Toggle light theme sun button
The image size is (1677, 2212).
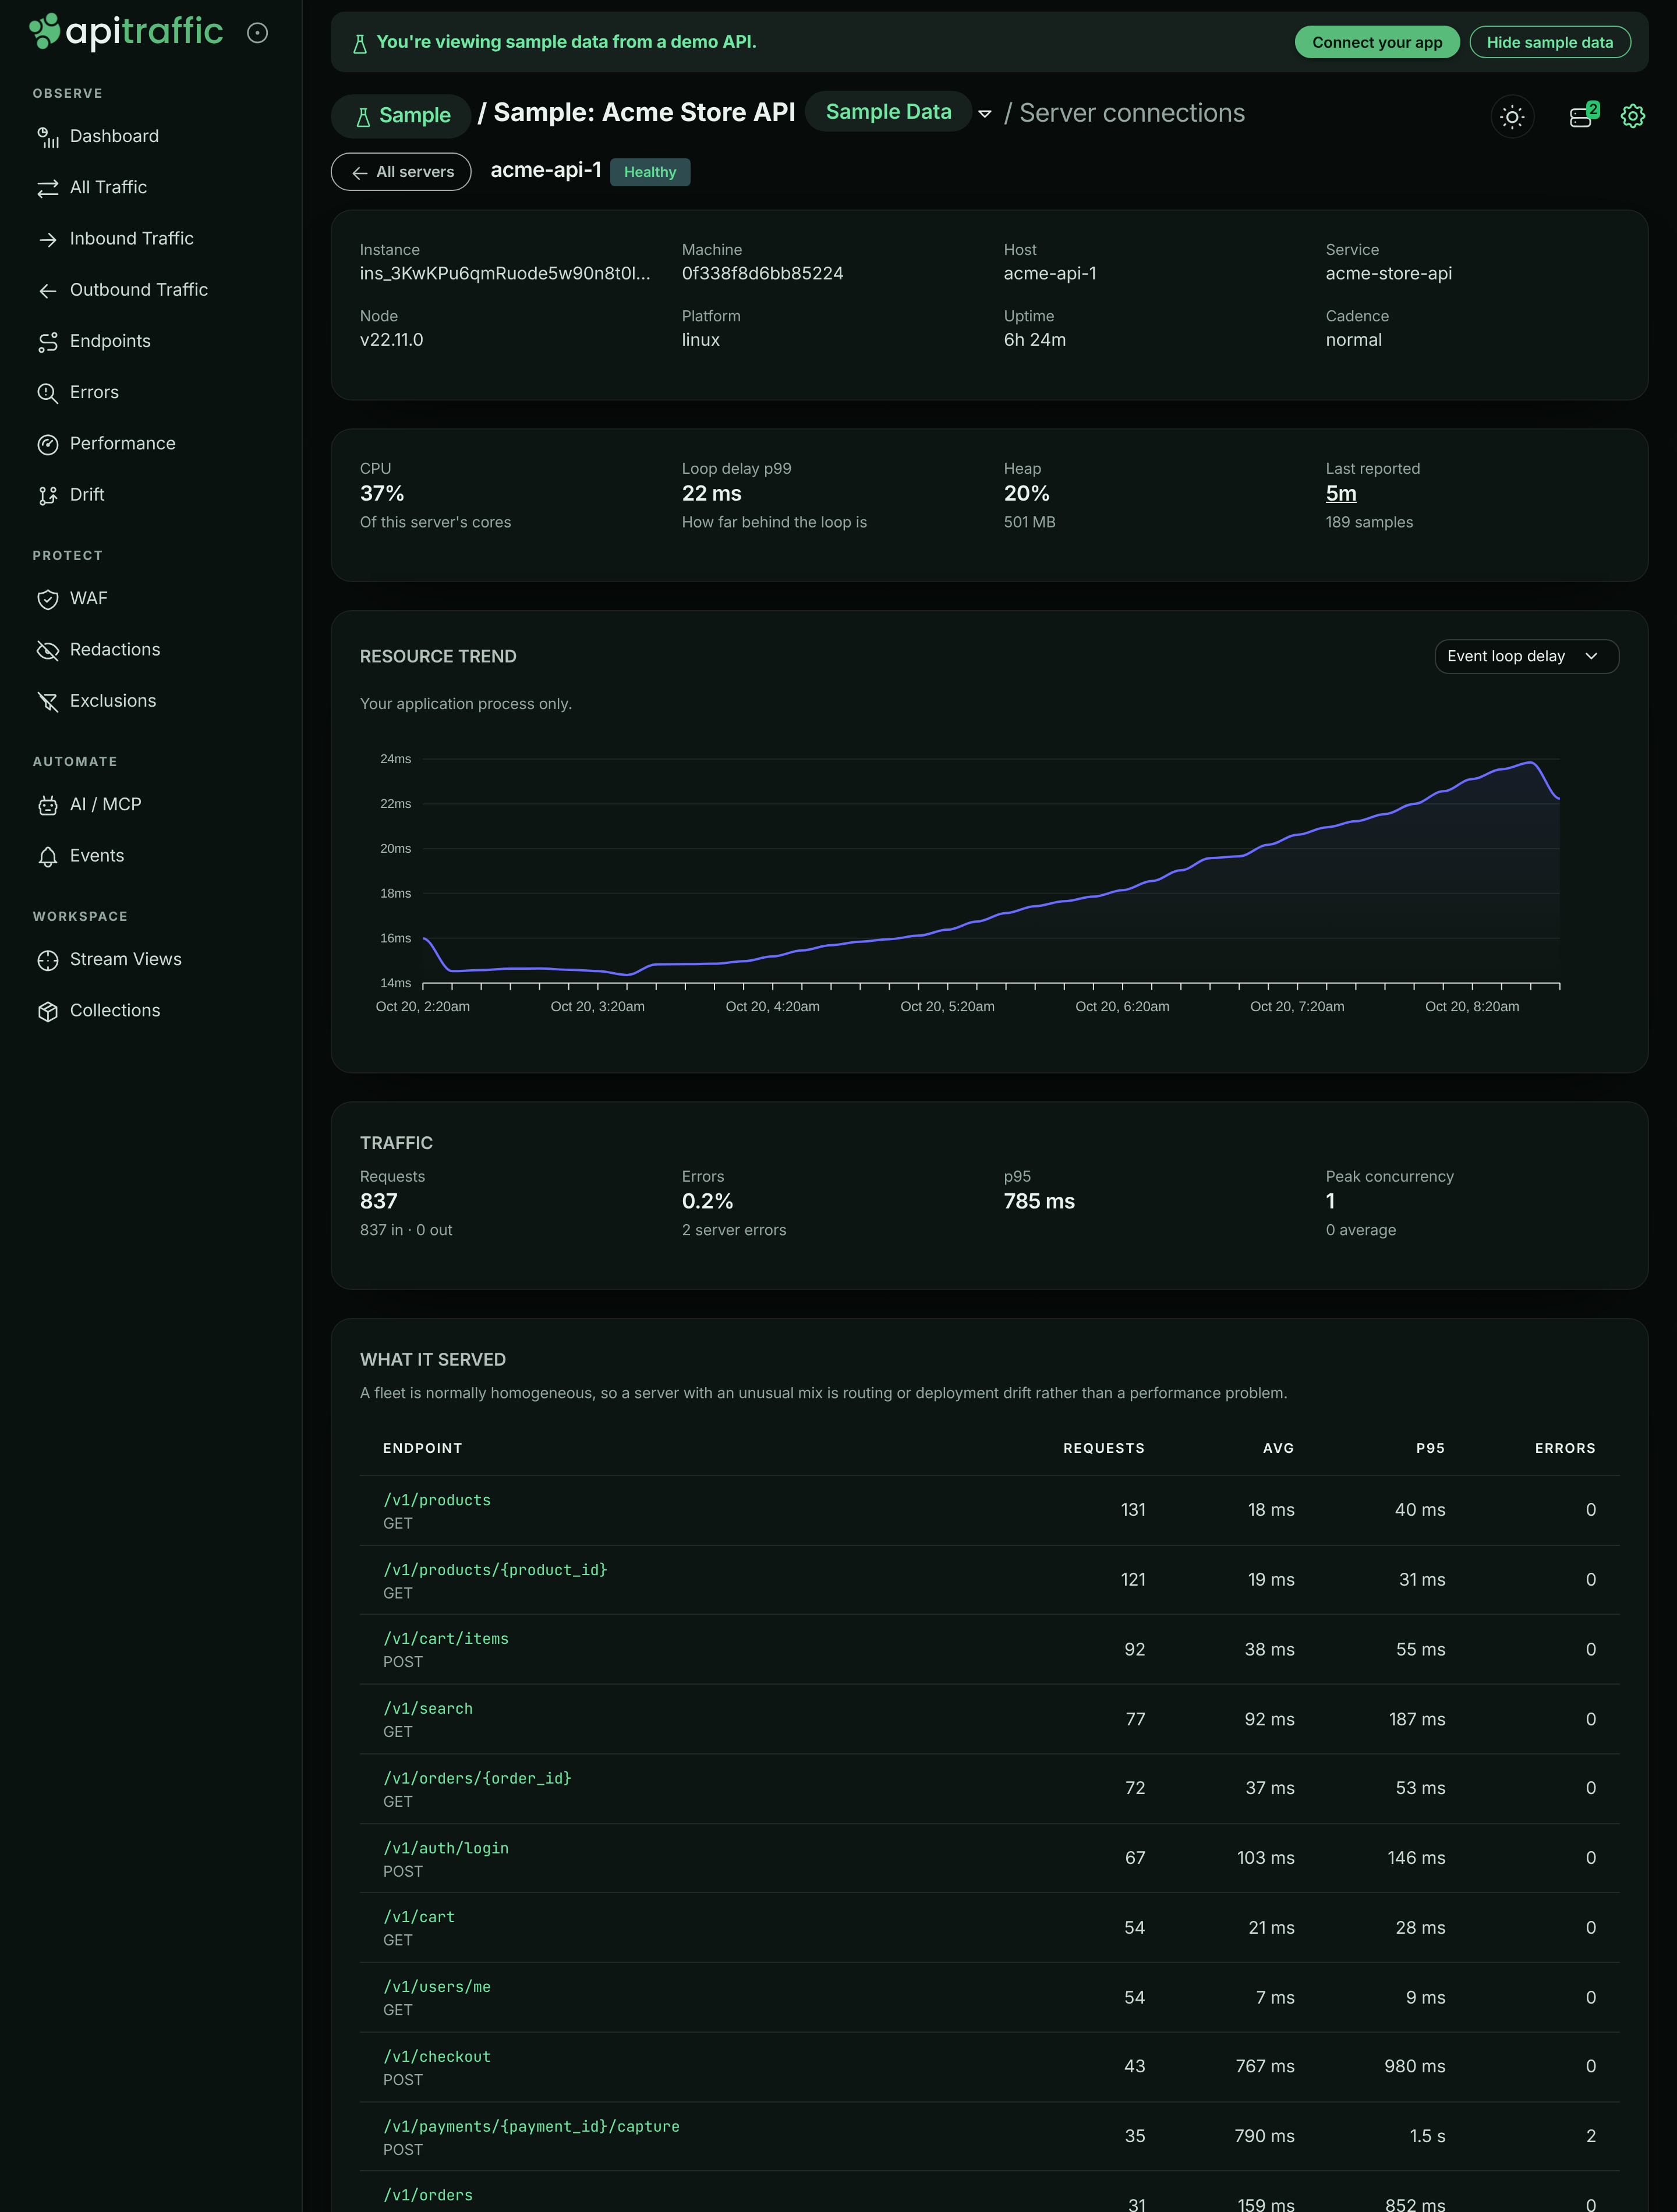tap(1512, 117)
